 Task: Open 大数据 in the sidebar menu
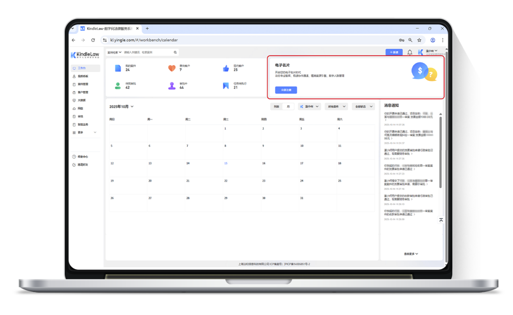click(82, 100)
